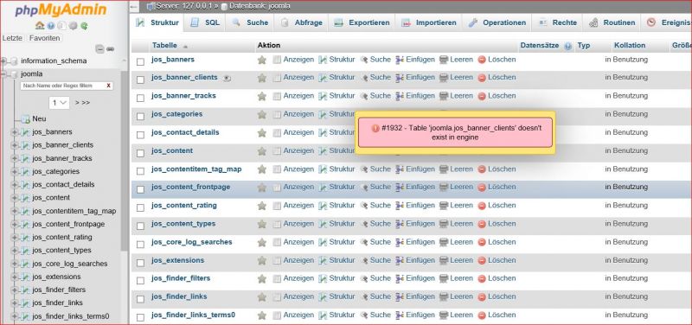Show the Letzte tables list
This screenshot has width=692, height=325.
(x=12, y=38)
